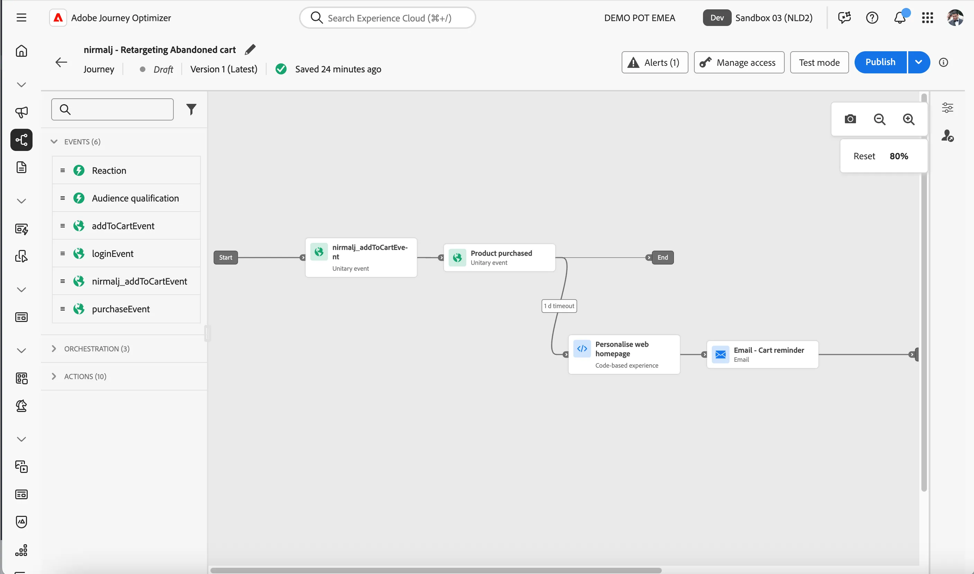
Task: Select the purchaseEvent item in palette
Action: (126, 309)
